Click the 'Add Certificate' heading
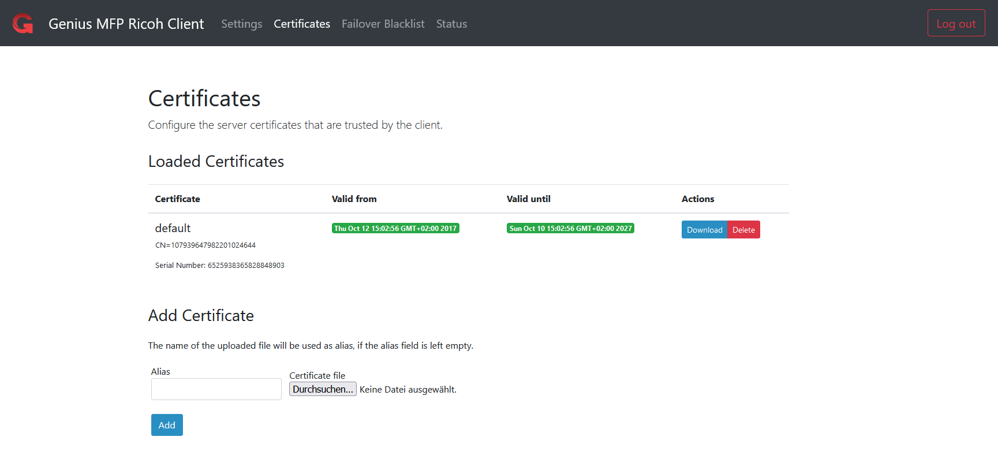The image size is (998, 459). point(201,316)
